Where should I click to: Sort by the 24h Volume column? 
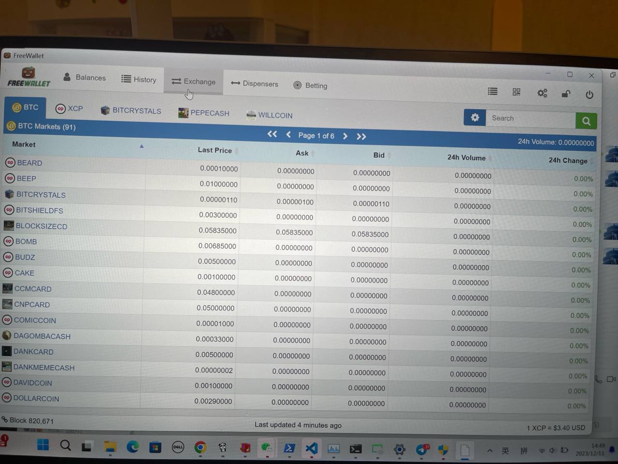tap(466, 158)
